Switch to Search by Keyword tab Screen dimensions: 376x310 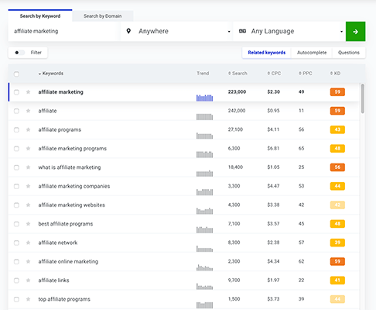coord(40,16)
